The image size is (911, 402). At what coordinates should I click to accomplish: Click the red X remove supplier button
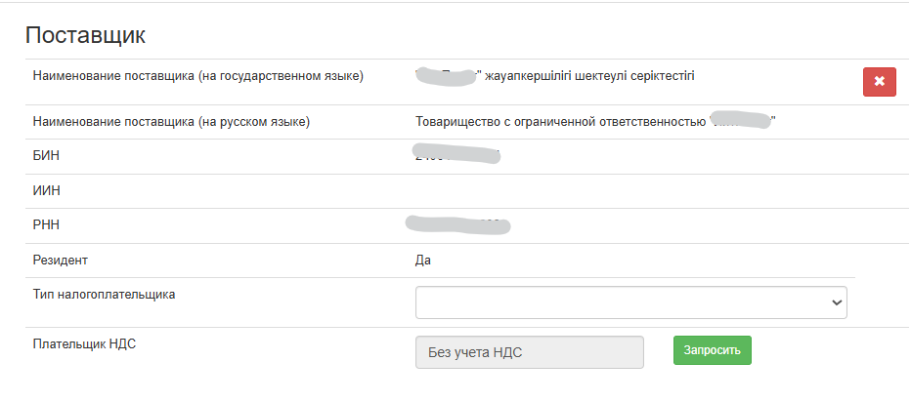[x=879, y=82]
